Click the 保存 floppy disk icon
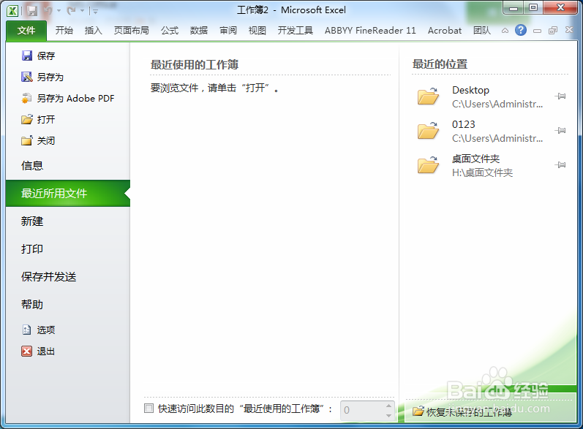 27,56
